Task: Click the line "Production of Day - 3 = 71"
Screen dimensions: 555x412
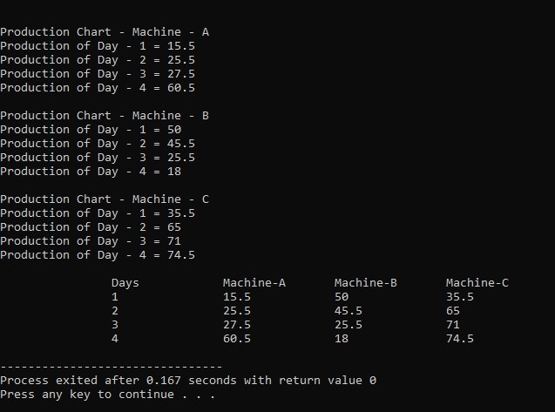Action: pos(91,241)
